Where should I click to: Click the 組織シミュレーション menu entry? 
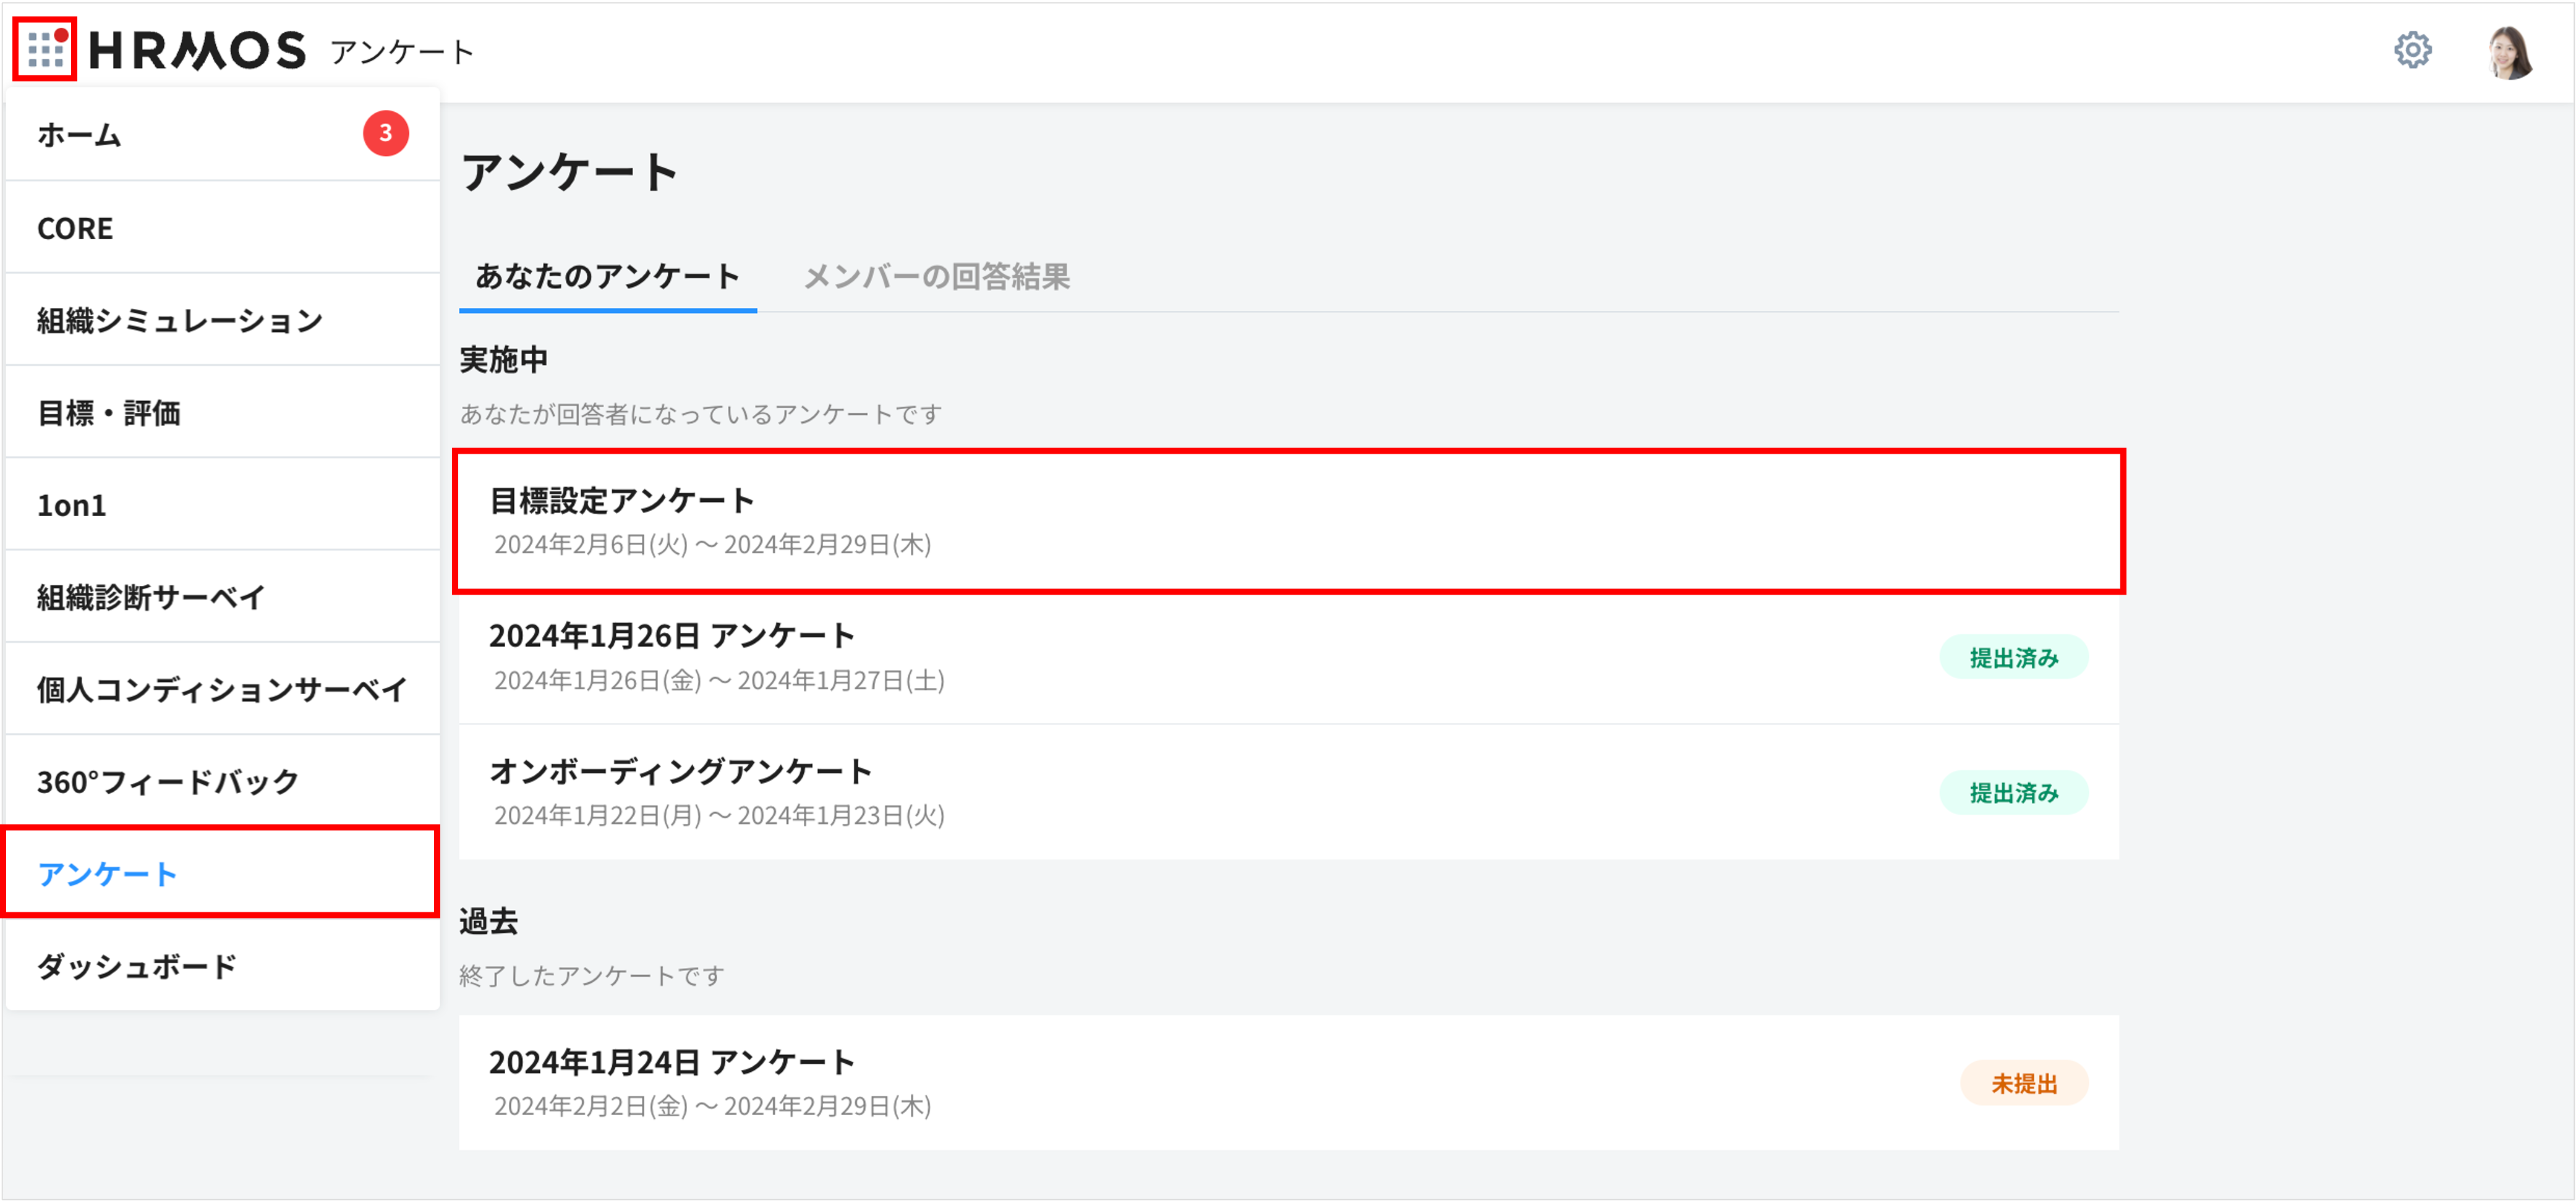(179, 320)
